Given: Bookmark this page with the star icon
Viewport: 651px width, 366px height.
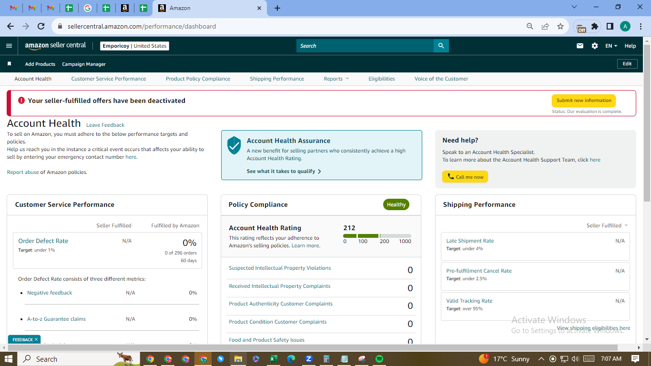Looking at the screenshot, I should pyautogui.click(x=560, y=26).
